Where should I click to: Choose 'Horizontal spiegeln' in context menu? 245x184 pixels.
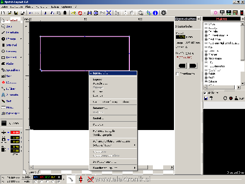click(104, 131)
